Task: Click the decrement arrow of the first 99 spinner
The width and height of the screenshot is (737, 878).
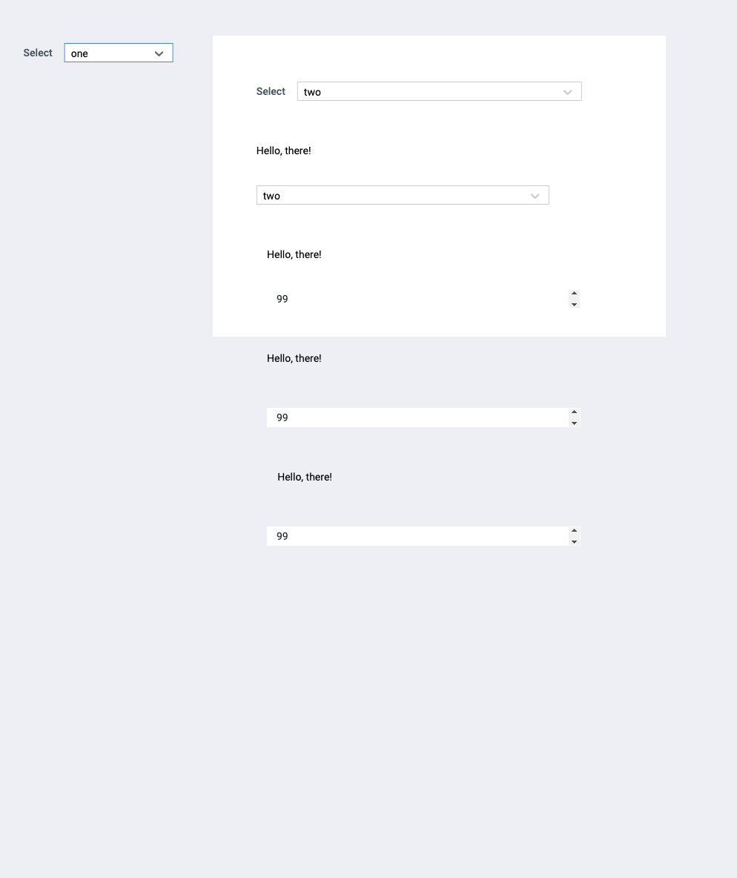Action: pyautogui.click(x=575, y=303)
